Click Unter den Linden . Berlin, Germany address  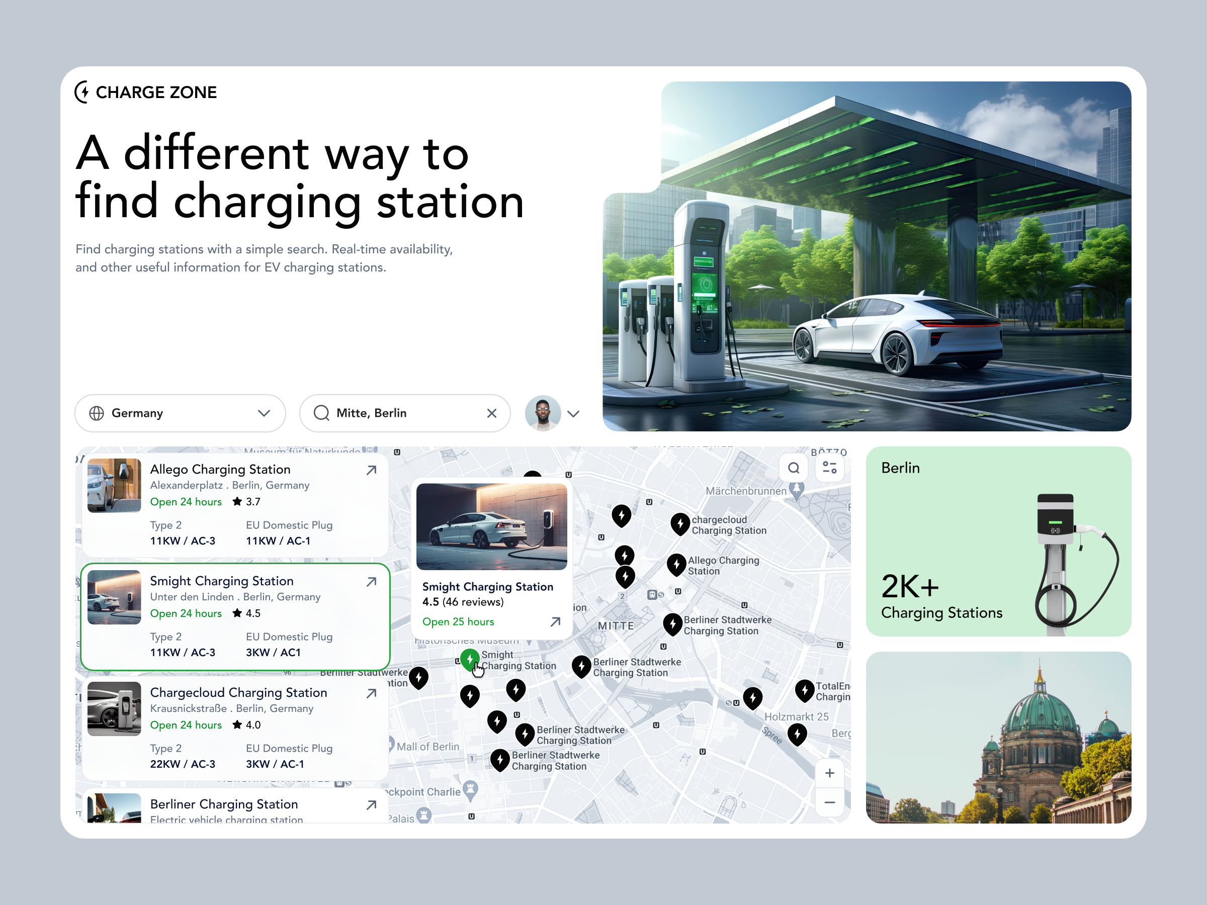pyautogui.click(x=235, y=597)
